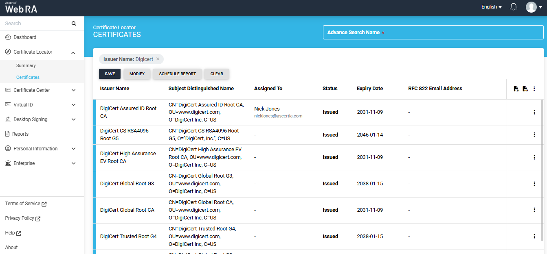Viewport: 547px width, 254px height.
Task: Open actions menu for DigiCert Global Root G3
Action: point(534,184)
